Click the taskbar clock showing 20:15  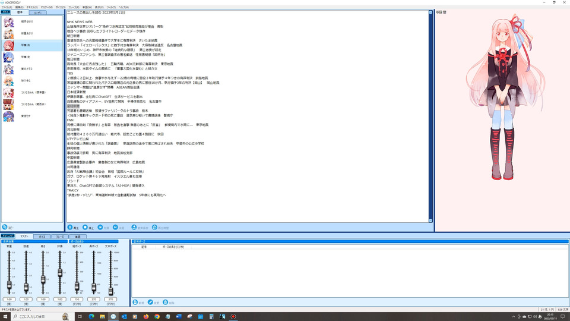[x=550, y=317]
